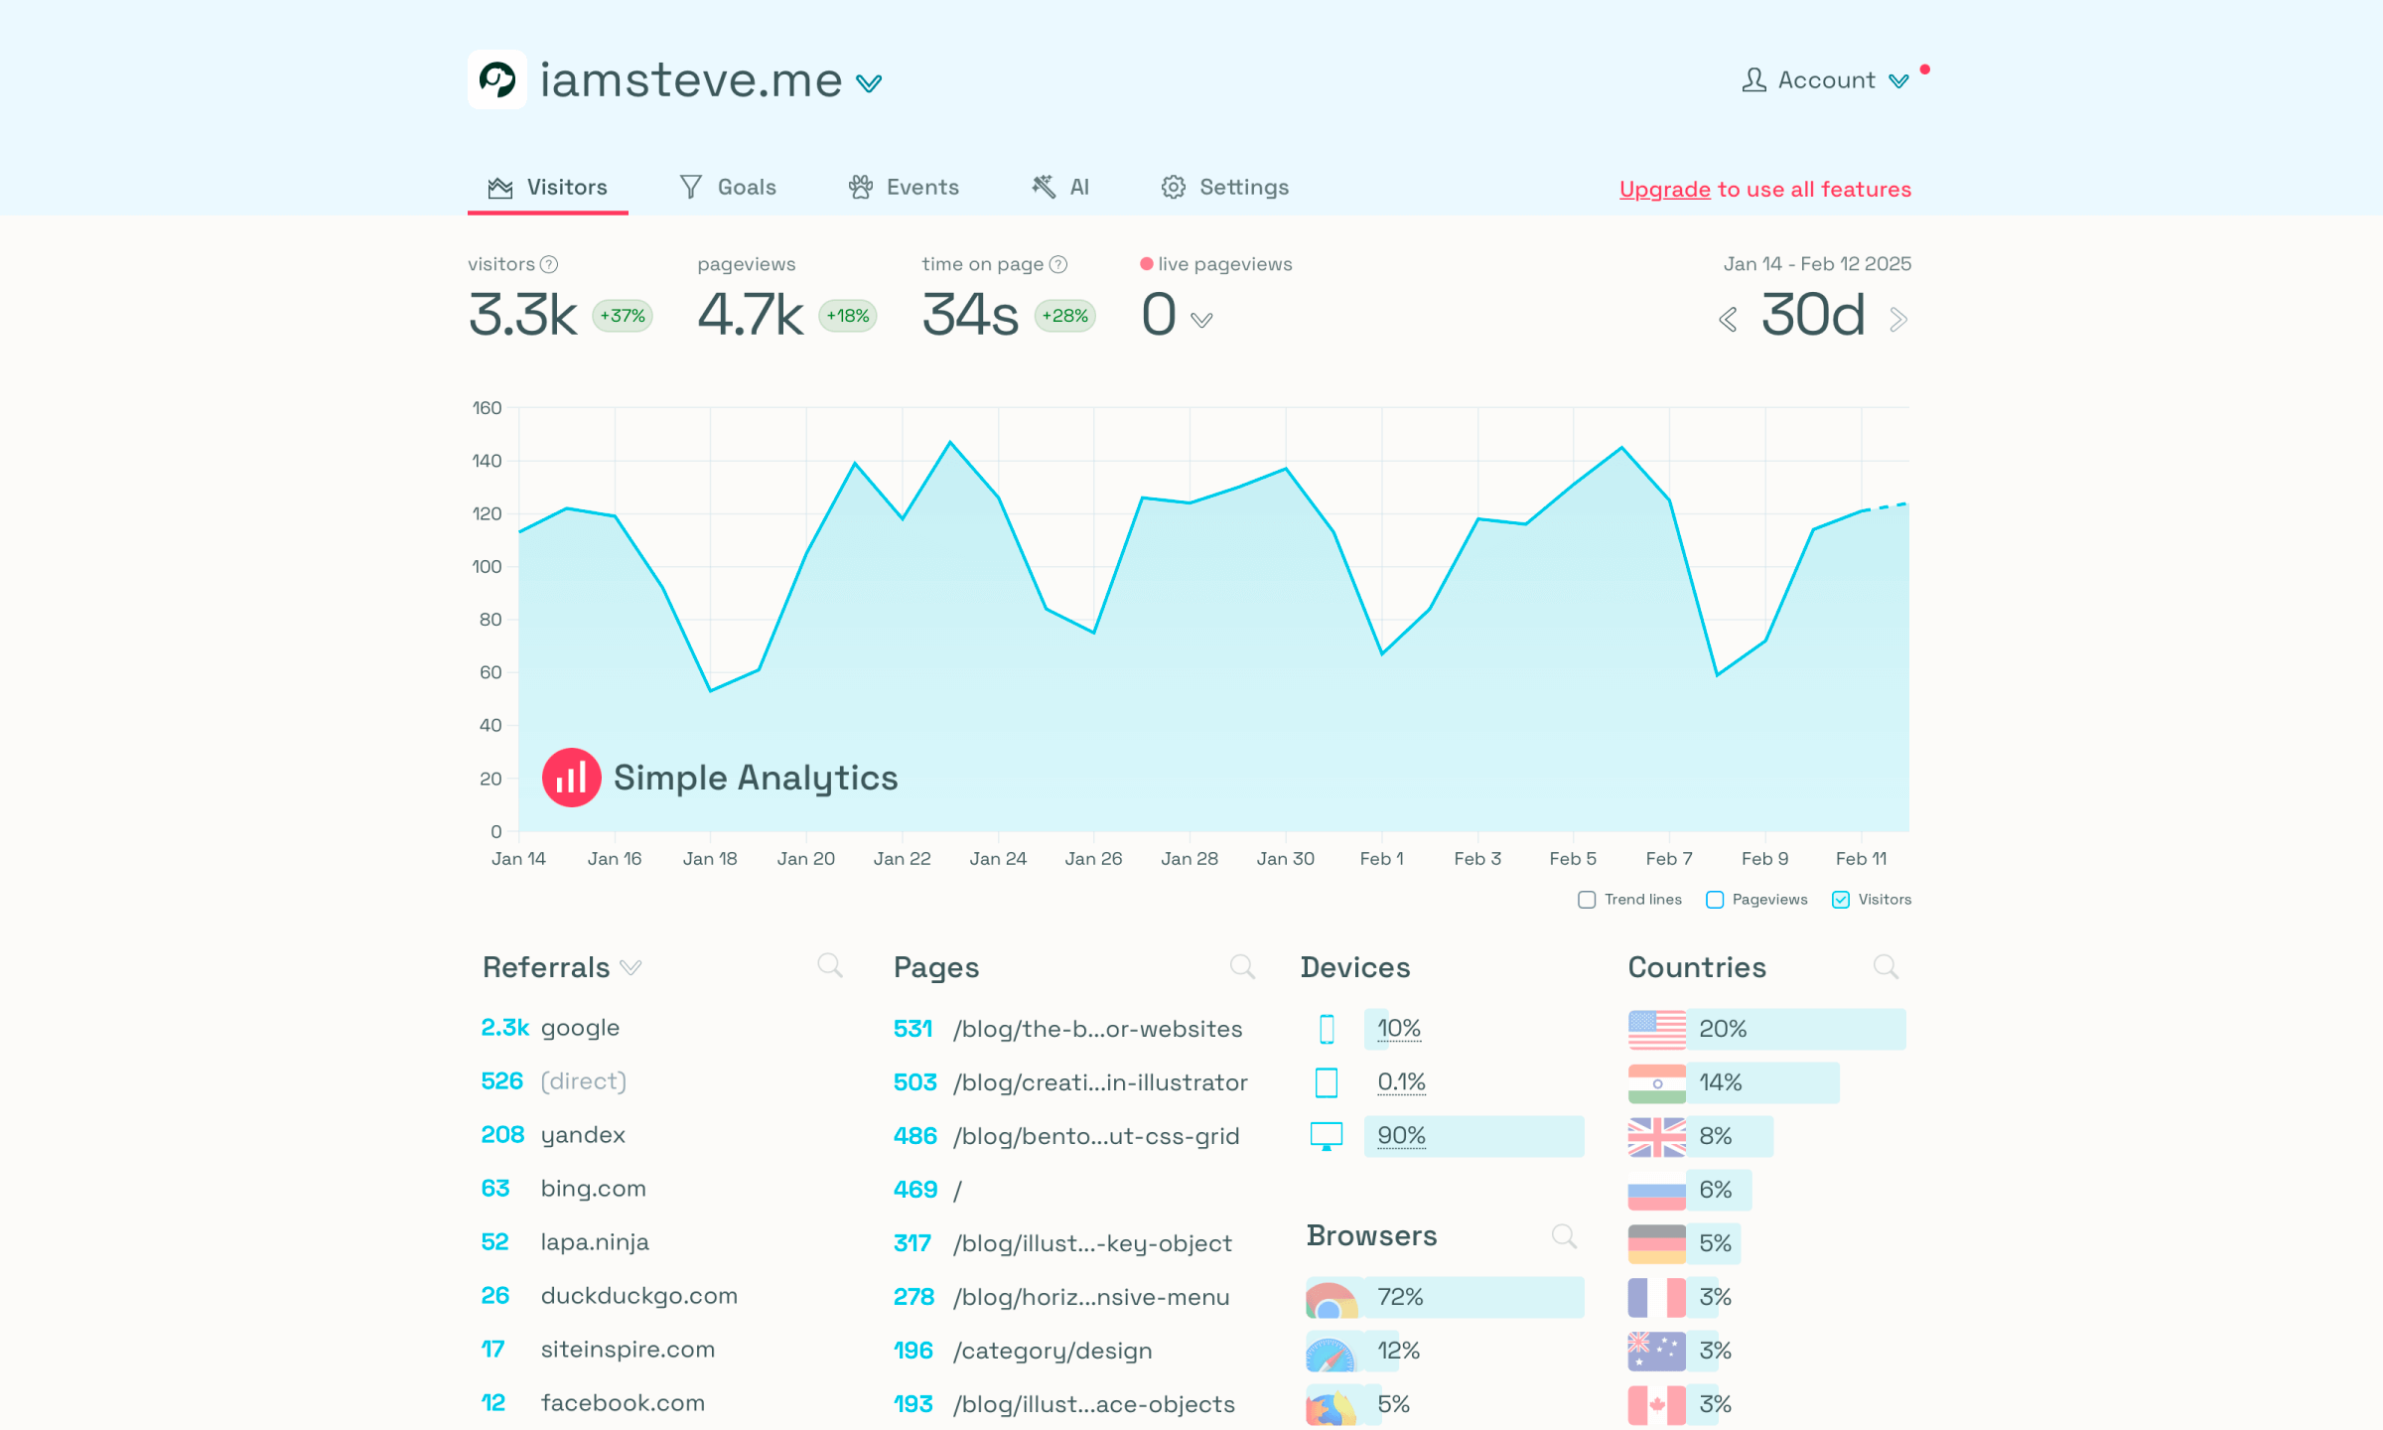Click the +37% visitors change badge
This screenshot has height=1430, width=2383.
[623, 316]
